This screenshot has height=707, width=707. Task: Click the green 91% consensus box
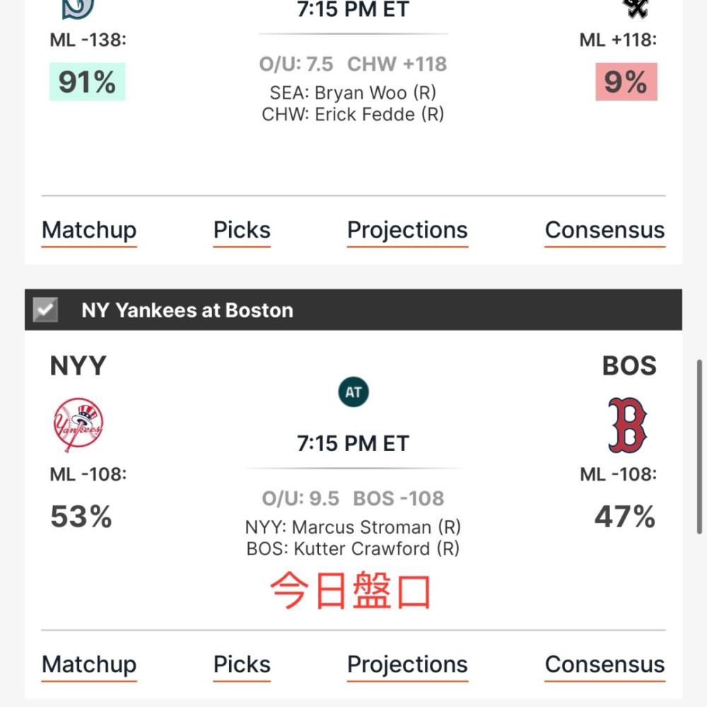coord(87,81)
